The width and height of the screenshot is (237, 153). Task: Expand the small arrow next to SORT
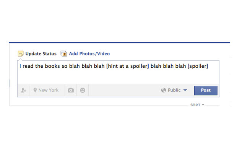(x=203, y=105)
